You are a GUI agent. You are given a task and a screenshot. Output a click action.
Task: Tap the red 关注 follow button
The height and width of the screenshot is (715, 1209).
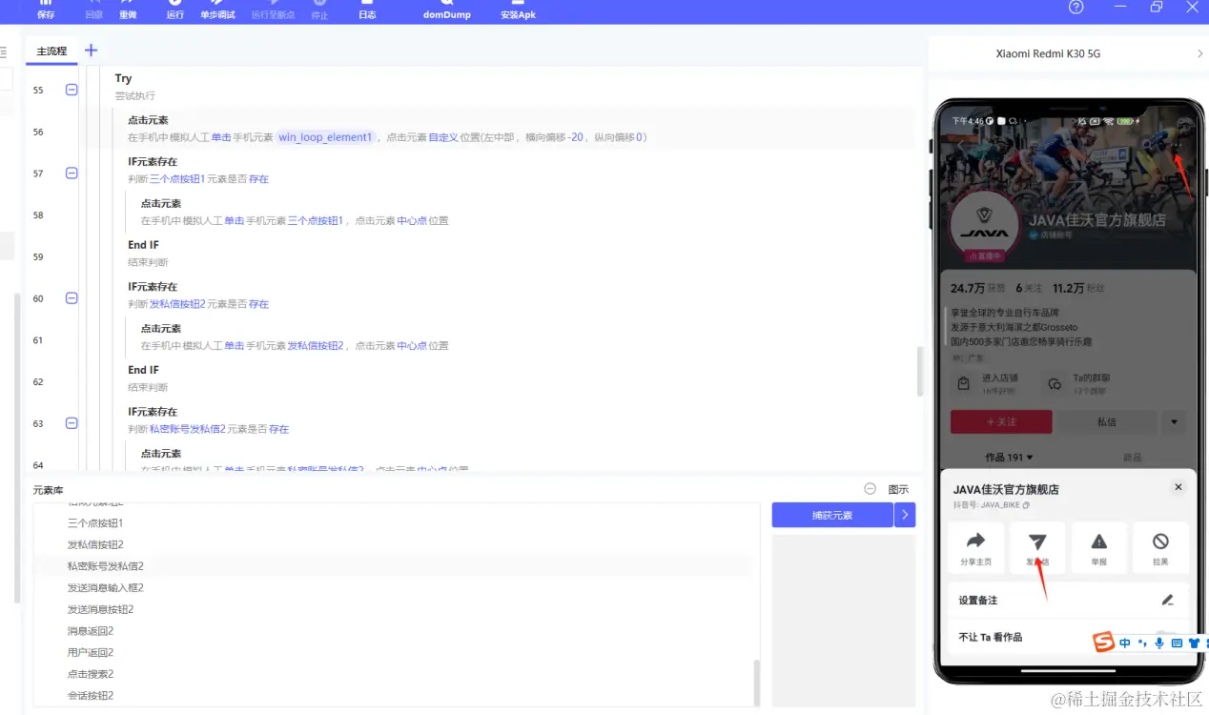tap(1001, 421)
